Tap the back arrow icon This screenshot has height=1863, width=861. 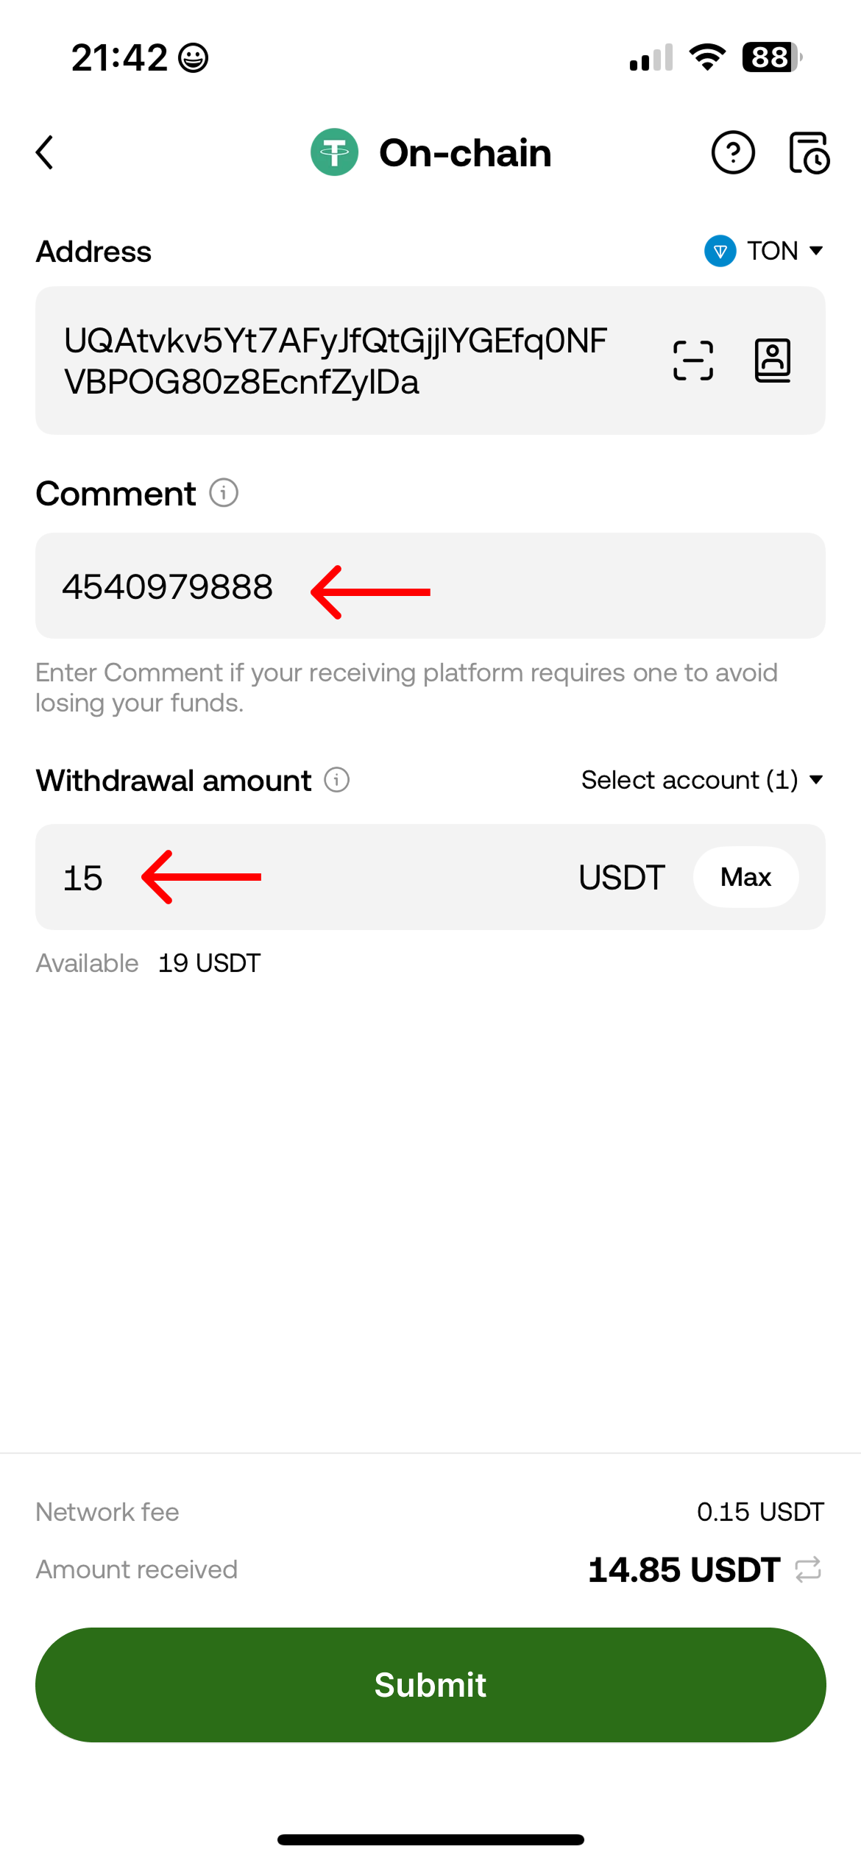coord(46,152)
